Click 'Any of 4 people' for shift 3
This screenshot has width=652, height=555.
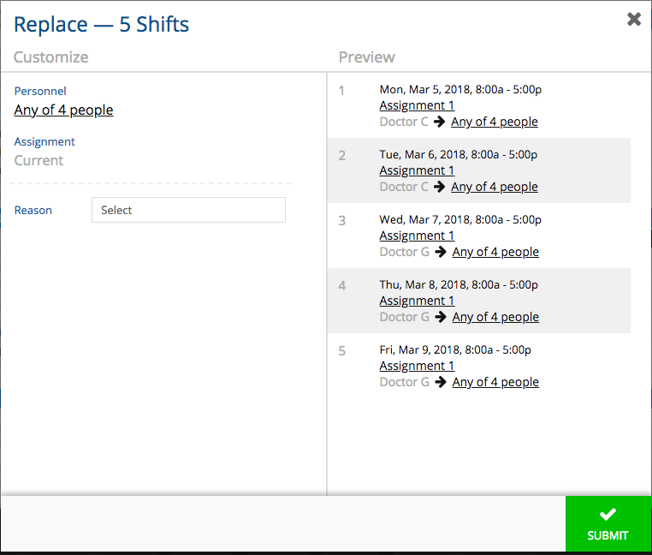pyautogui.click(x=495, y=252)
